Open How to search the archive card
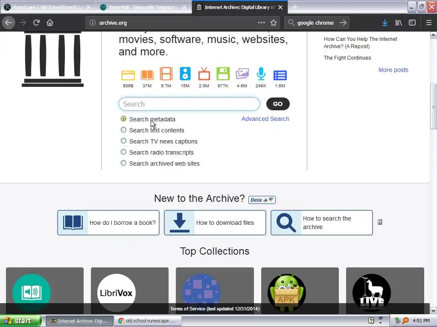 tap(322, 223)
